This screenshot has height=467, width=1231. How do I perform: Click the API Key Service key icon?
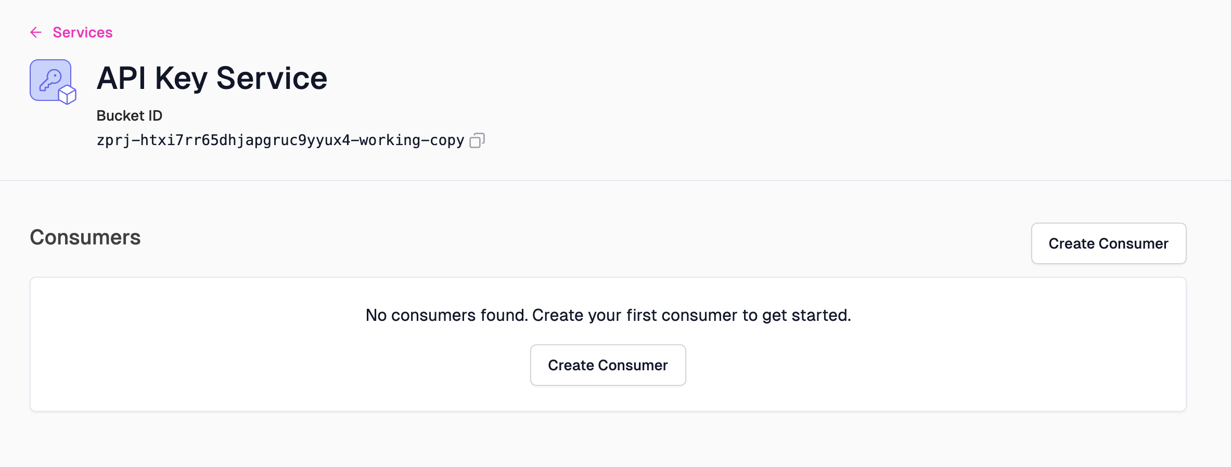pyautogui.click(x=50, y=80)
